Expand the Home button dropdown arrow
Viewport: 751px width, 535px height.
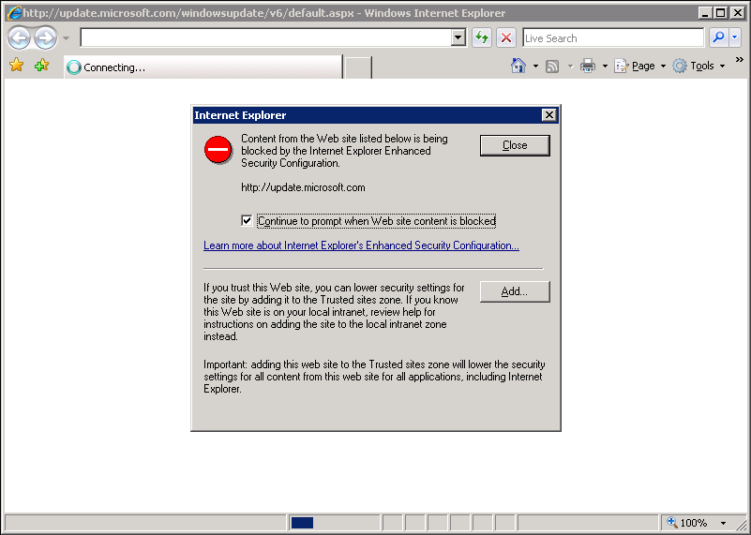[535, 66]
